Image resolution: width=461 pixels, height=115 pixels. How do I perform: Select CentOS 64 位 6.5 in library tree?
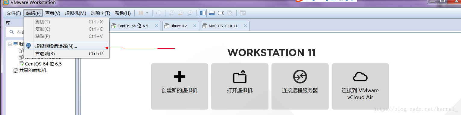(43, 64)
